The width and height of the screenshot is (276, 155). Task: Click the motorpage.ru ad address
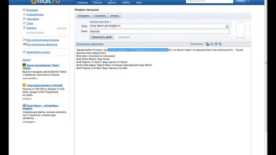(29, 122)
